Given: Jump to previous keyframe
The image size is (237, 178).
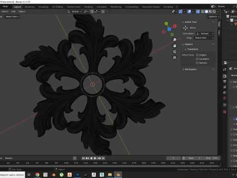Looking at the screenshot, I should (x=87, y=158).
